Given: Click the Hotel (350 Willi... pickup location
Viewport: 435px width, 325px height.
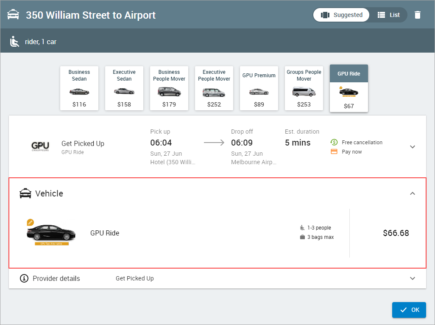Looking at the screenshot, I should coord(173,162).
